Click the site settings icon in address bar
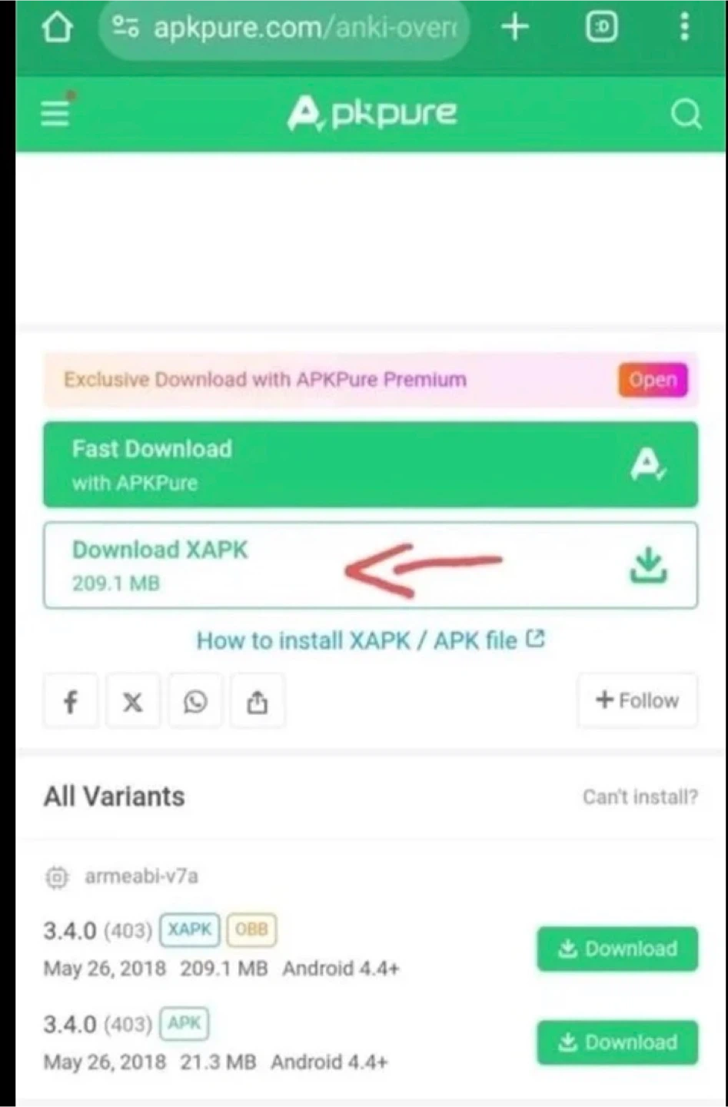Screen dimensions: 728x1107 pyautogui.click(x=126, y=28)
